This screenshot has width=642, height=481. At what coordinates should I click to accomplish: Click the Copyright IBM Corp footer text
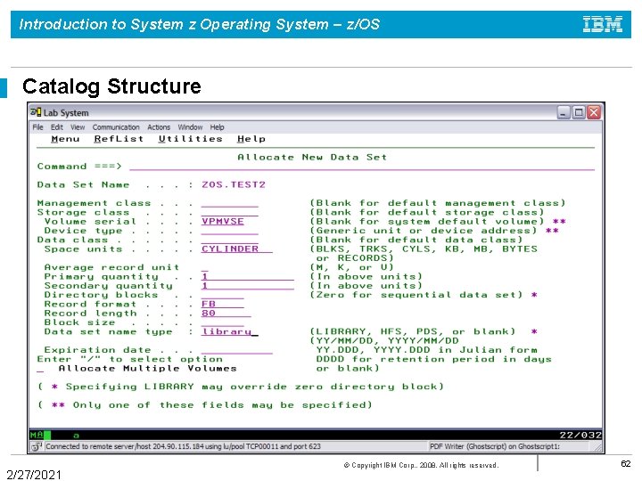pyautogui.click(x=421, y=465)
